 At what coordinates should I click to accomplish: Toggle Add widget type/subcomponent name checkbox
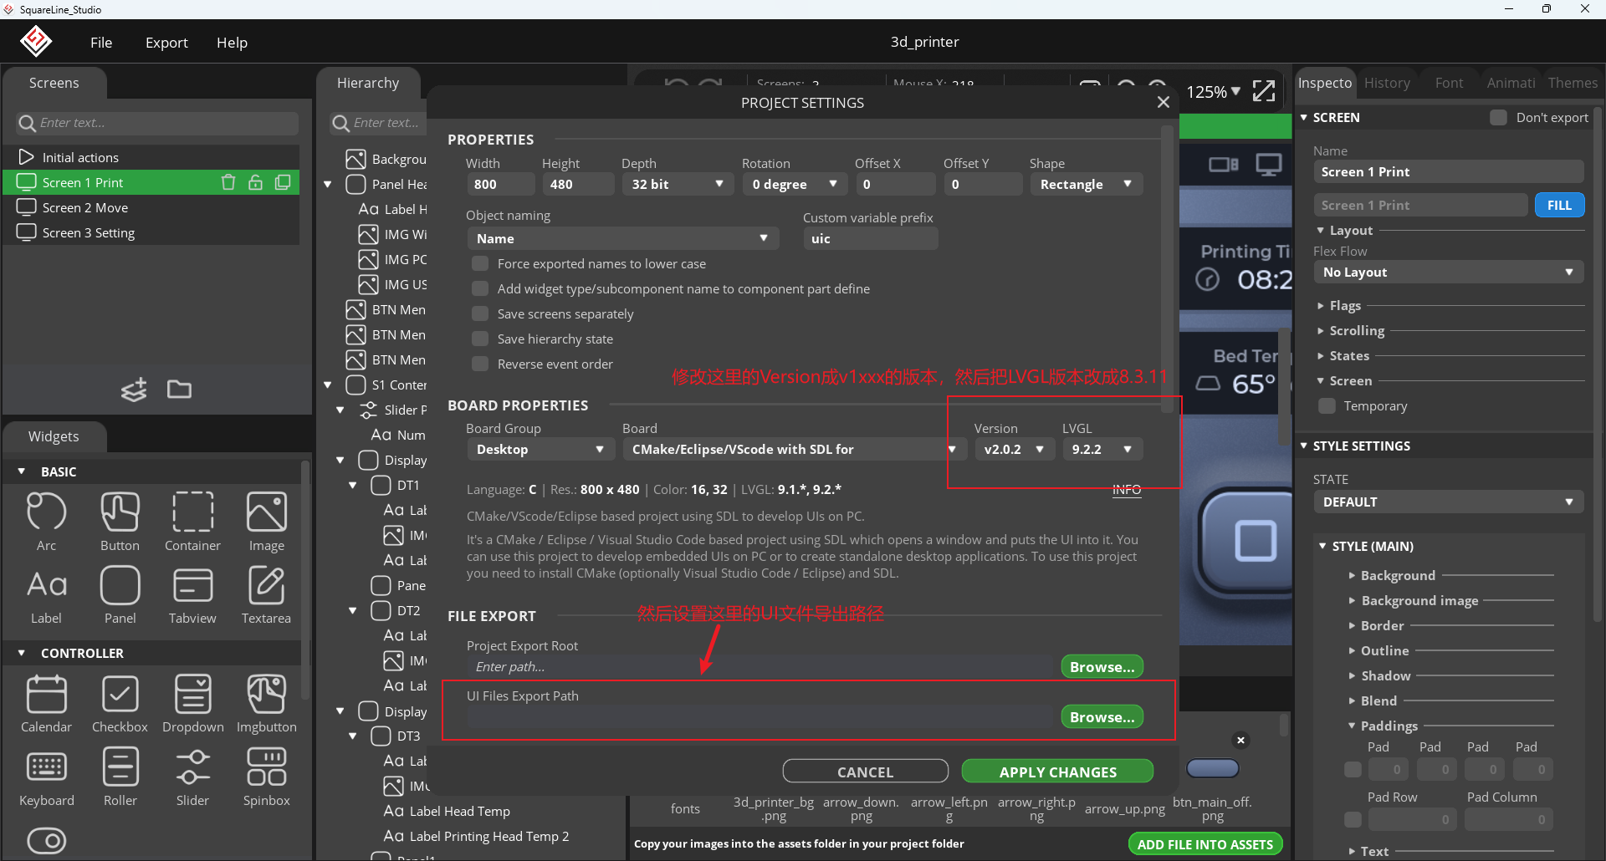click(x=480, y=288)
